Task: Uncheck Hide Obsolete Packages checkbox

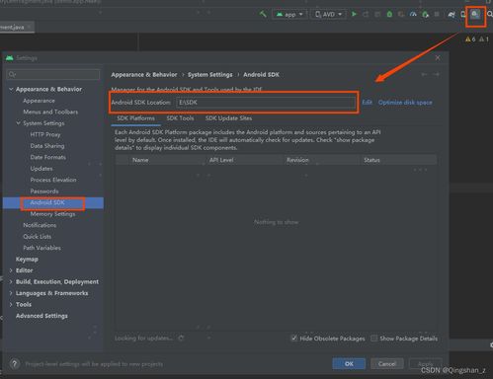Action: point(294,339)
